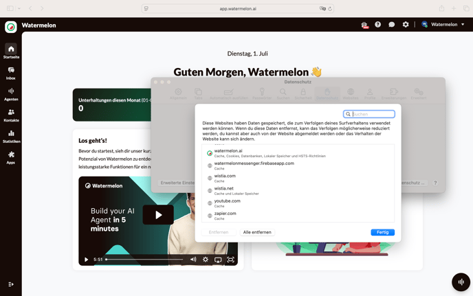
Task: Click help button in Datenschutz window
Action: point(435,183)
